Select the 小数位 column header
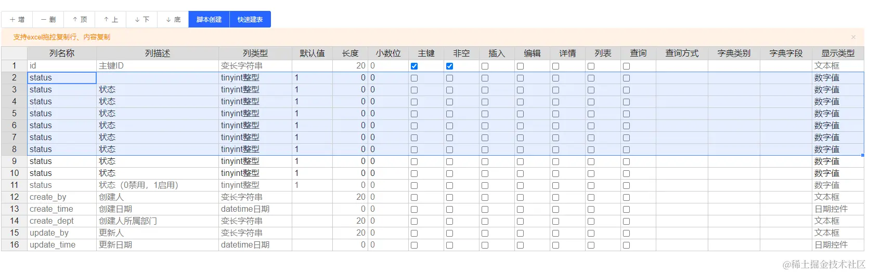The width and height of the screenshot is (869, 273). (x=388, y=53)
